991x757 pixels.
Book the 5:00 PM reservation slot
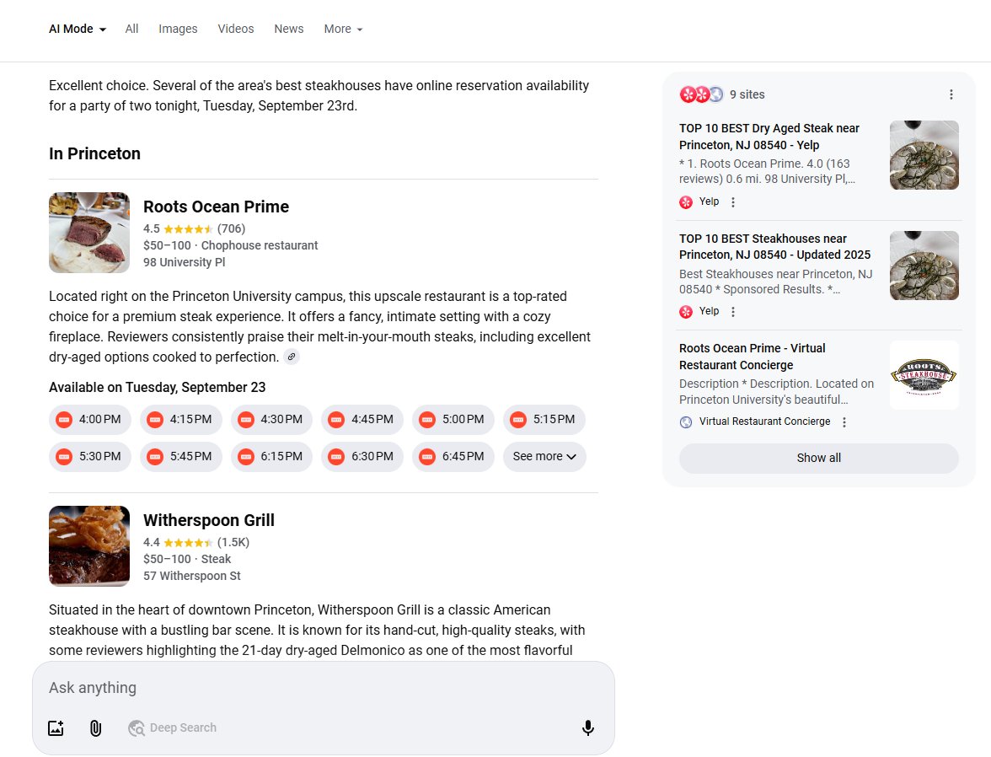point(453,419)
